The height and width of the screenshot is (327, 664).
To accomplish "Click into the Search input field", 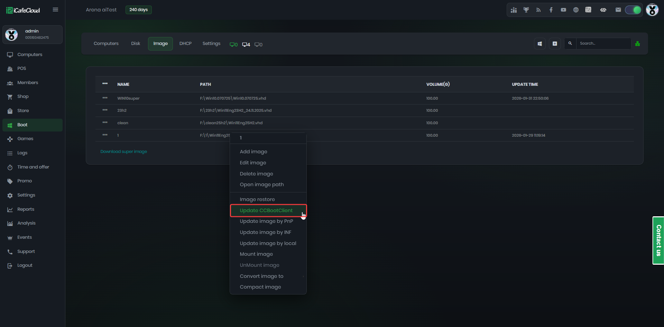I will (603, 44).
